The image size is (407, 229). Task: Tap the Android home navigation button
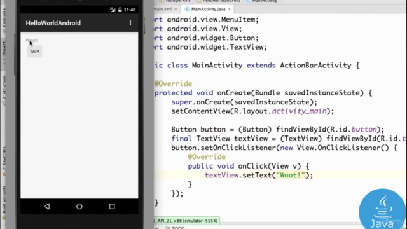click(79, 206)
